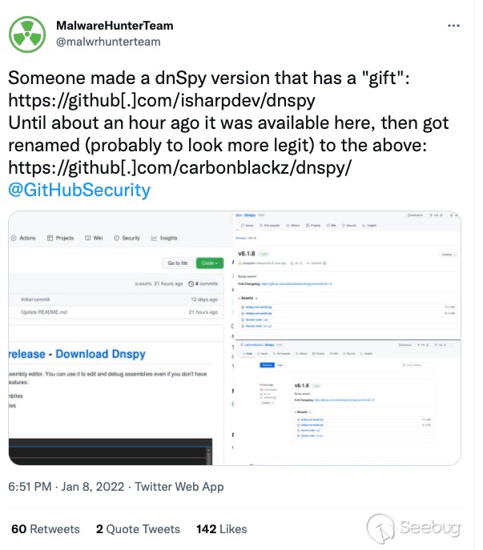Click the commit history clock icon
The height and width of the screenshot is (550, 483).
[191, 283]
